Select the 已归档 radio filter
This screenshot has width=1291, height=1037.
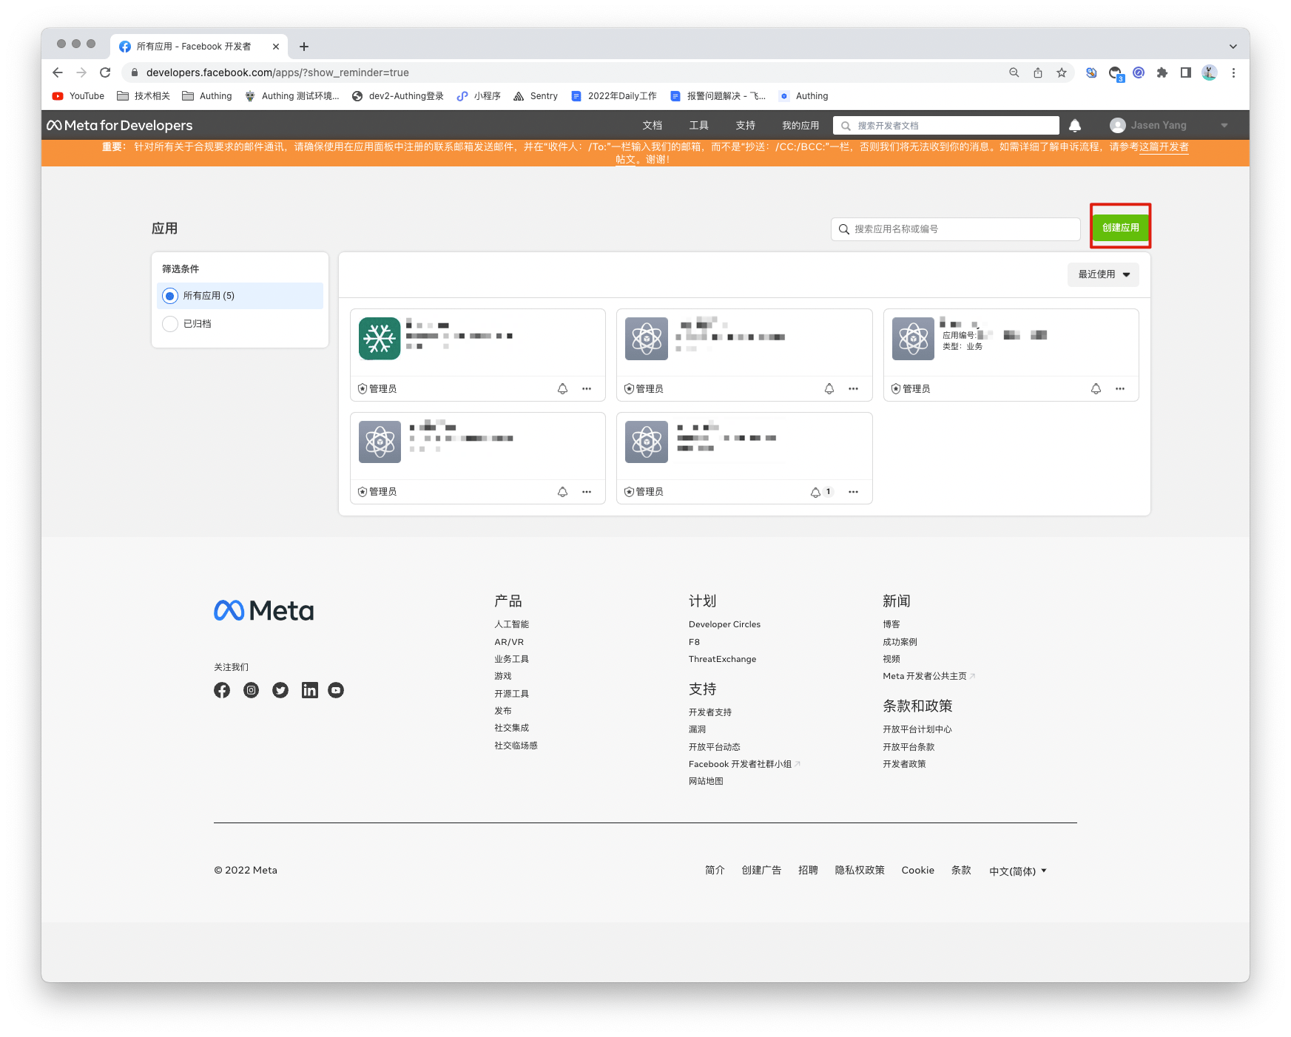click(x=170, y=324)
